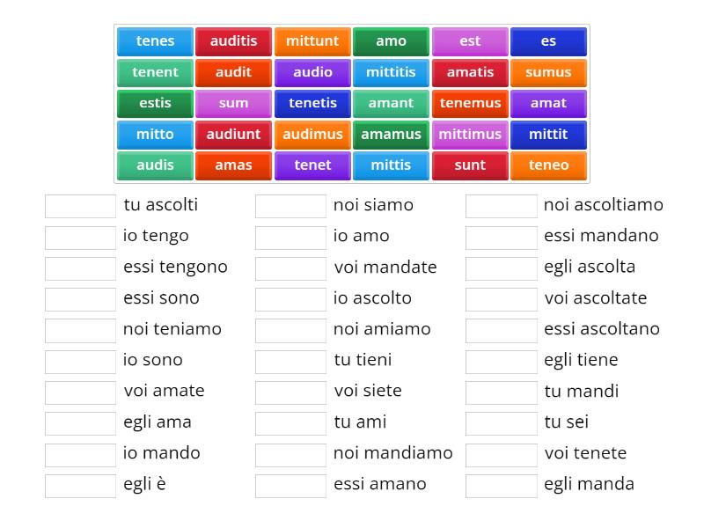Click the box beside 'essi ascoltano'
Image resolution: width=704 pixels, height=528 pixels.
(x=501, y=329)
